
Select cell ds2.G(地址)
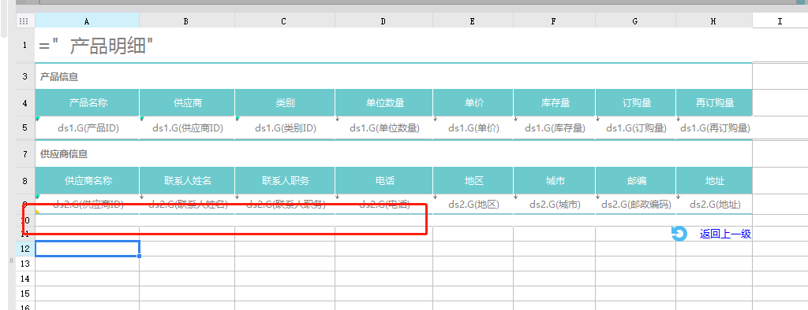tap(714, 204)
